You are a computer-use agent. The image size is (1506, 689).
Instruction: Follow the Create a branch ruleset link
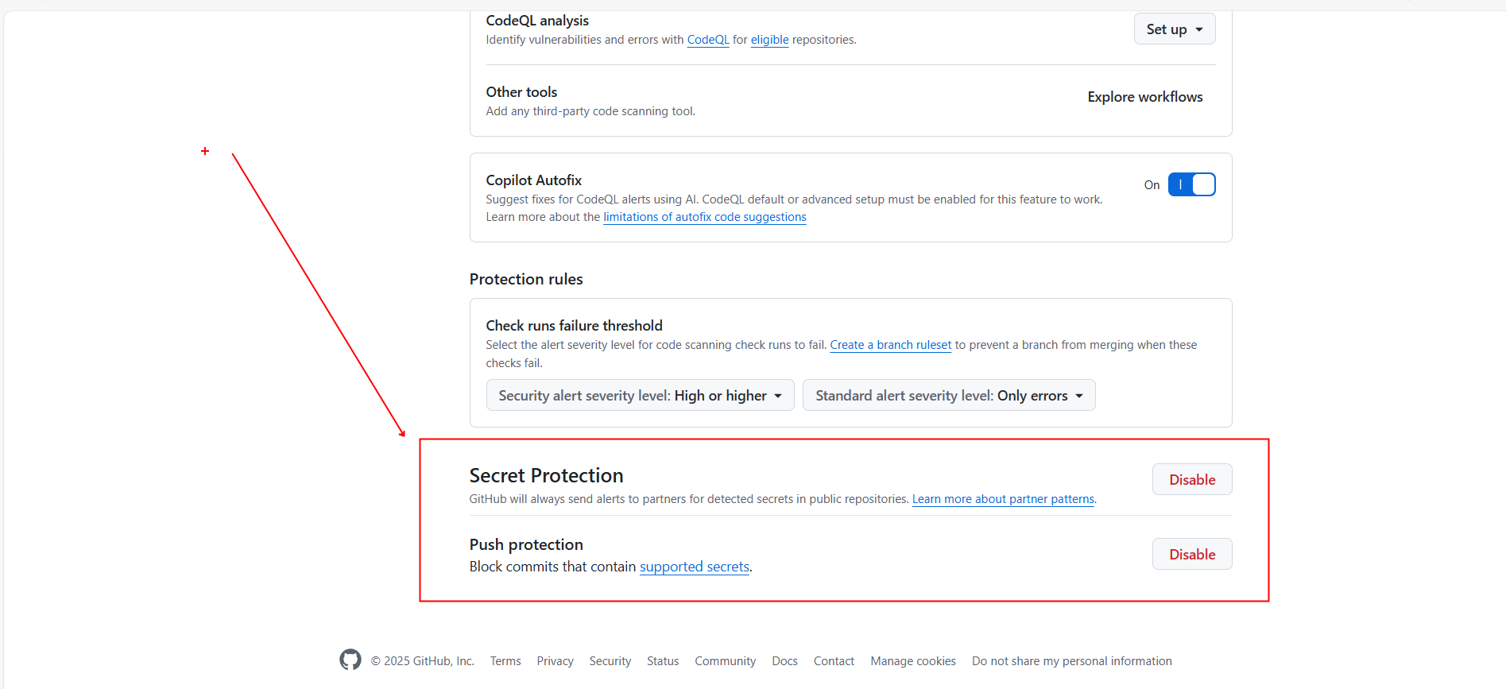(890, 345)
